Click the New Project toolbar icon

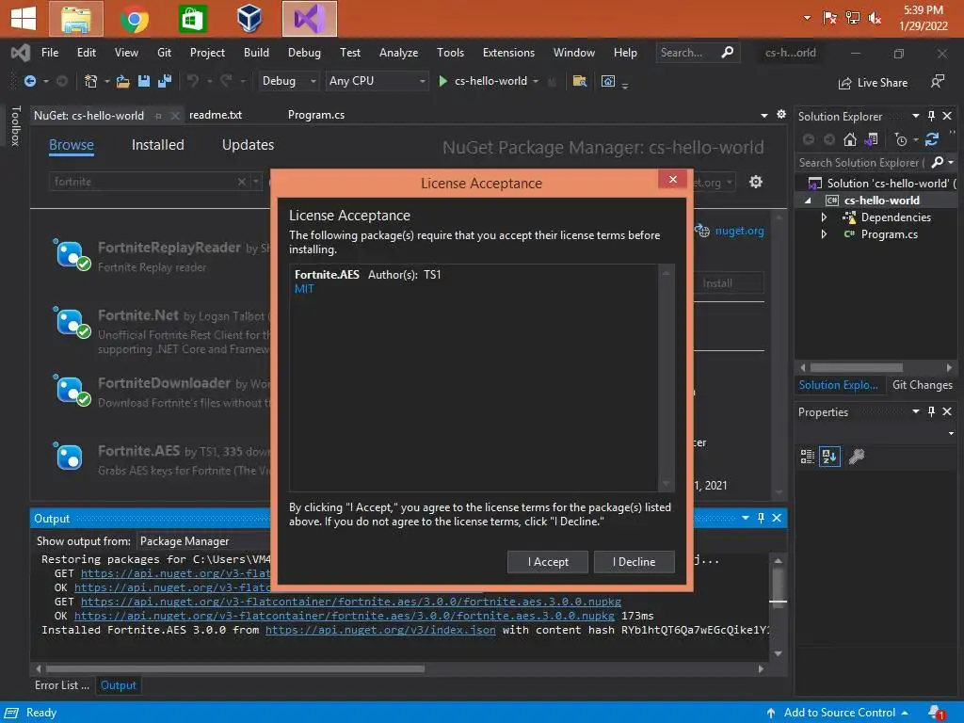pyautogui.click(x=90, y=81)
